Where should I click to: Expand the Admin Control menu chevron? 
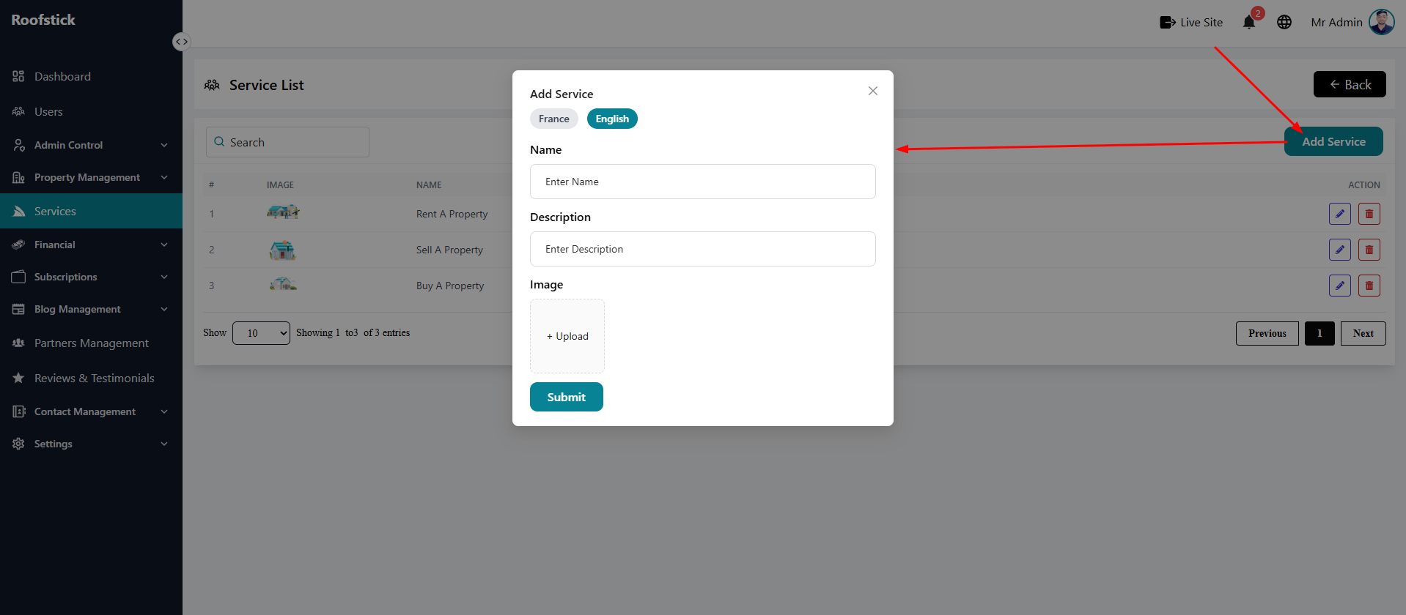(164, 145)
